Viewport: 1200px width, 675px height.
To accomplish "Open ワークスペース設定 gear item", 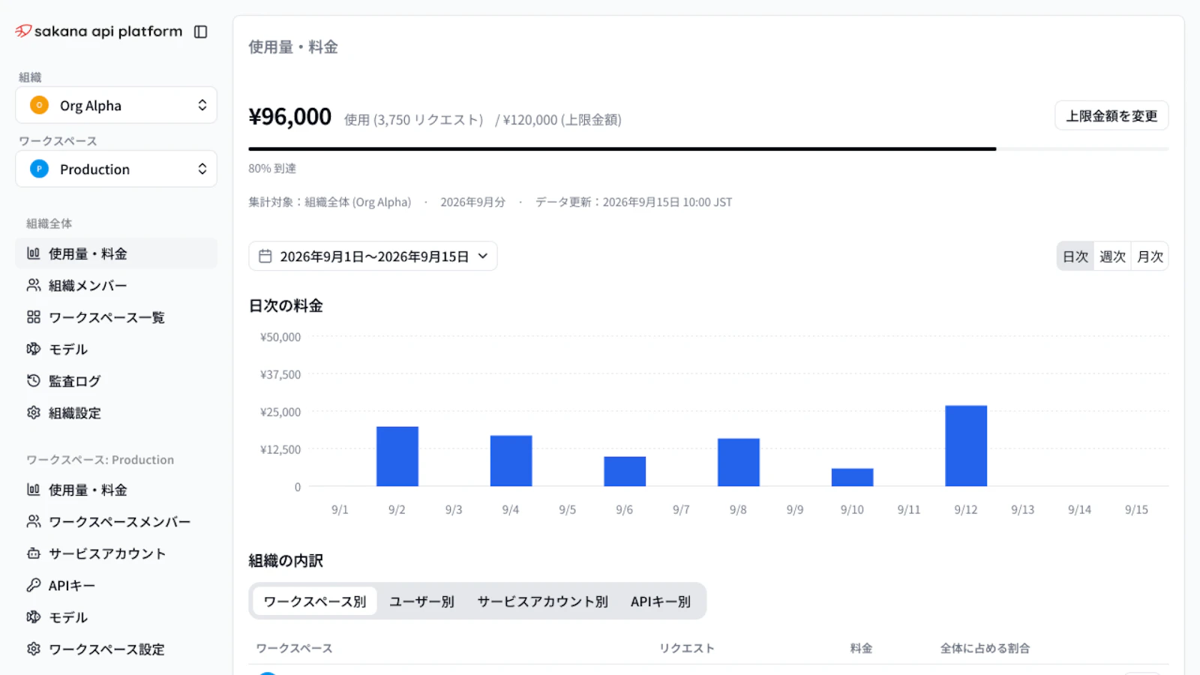I will (x=116, y=649).
